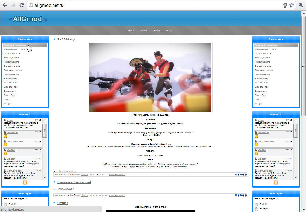Click user avatar icon beside Этоя in left mini-chat
The height and width of the screenshot is (212, 306).
[5, 120]
